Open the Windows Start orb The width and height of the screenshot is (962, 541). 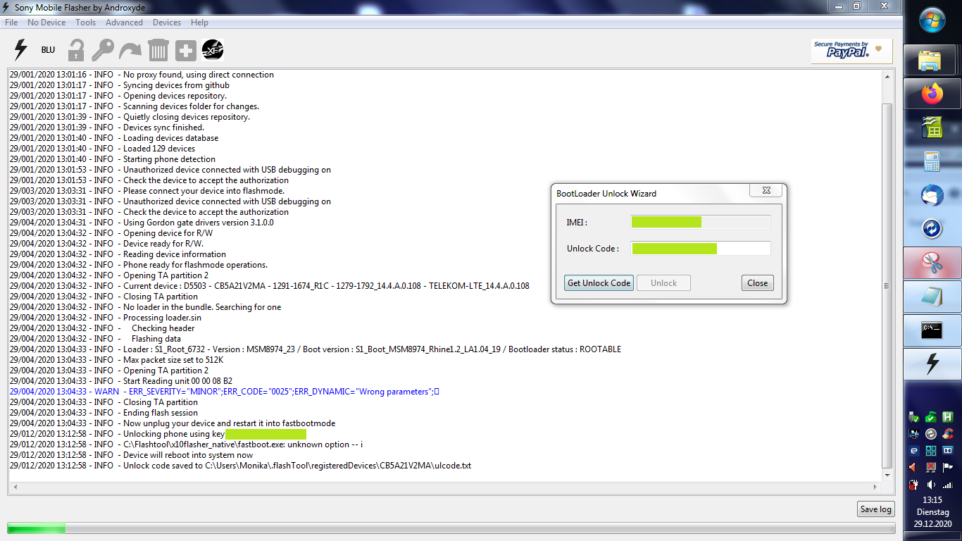(x=932, y=19)
